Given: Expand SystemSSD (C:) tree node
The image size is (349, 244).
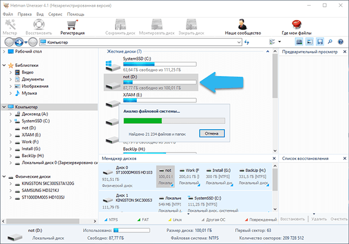Looking at the screenshot, I should click(x=10, y=121).
